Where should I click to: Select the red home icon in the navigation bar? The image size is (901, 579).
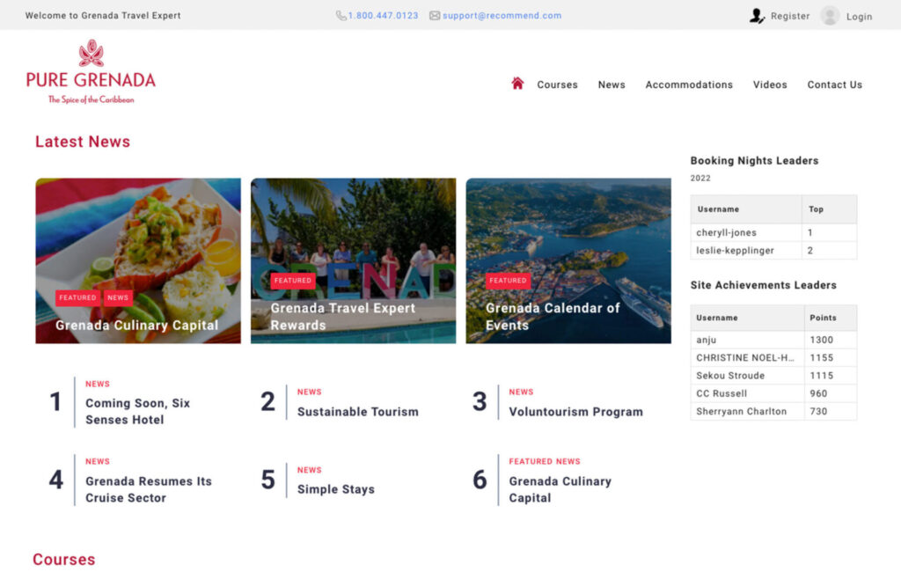[x=517, y=84]
